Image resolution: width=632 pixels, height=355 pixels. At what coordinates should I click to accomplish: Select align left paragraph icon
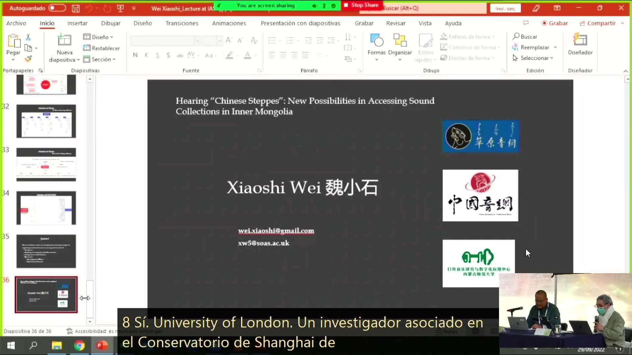[272, 55]
